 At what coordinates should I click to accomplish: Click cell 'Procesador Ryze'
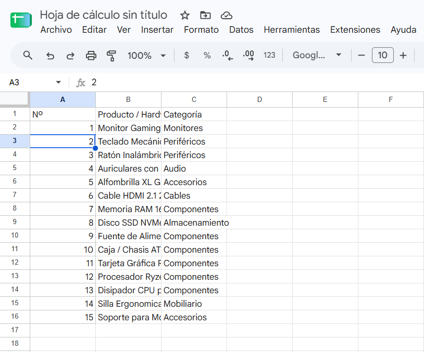tap(129, 277)
